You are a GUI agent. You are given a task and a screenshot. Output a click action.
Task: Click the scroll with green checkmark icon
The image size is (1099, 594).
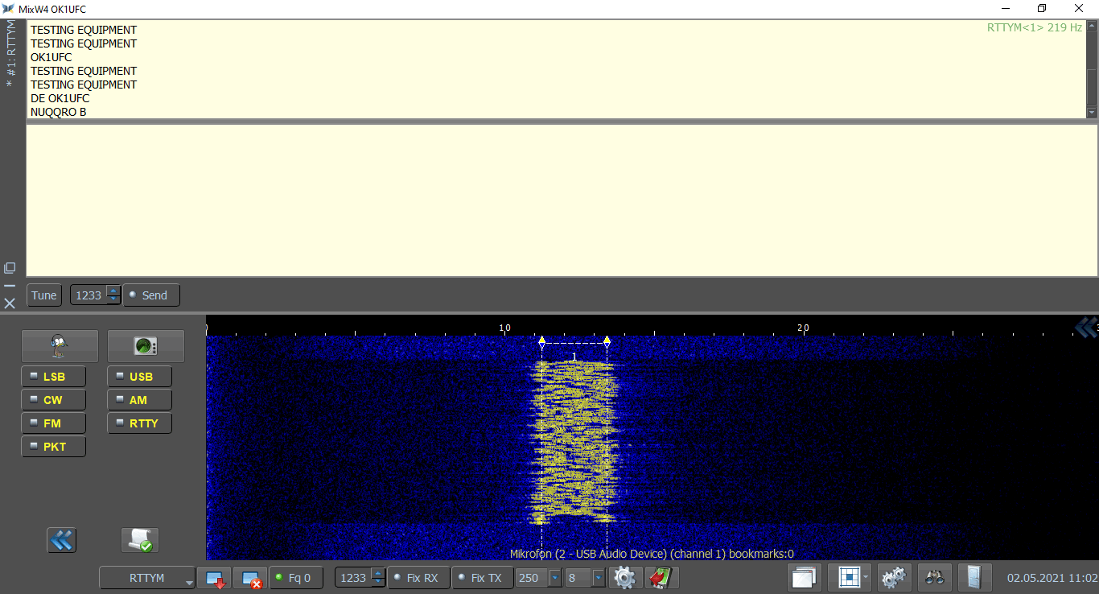pyautogui.click(x=139, y=540)
